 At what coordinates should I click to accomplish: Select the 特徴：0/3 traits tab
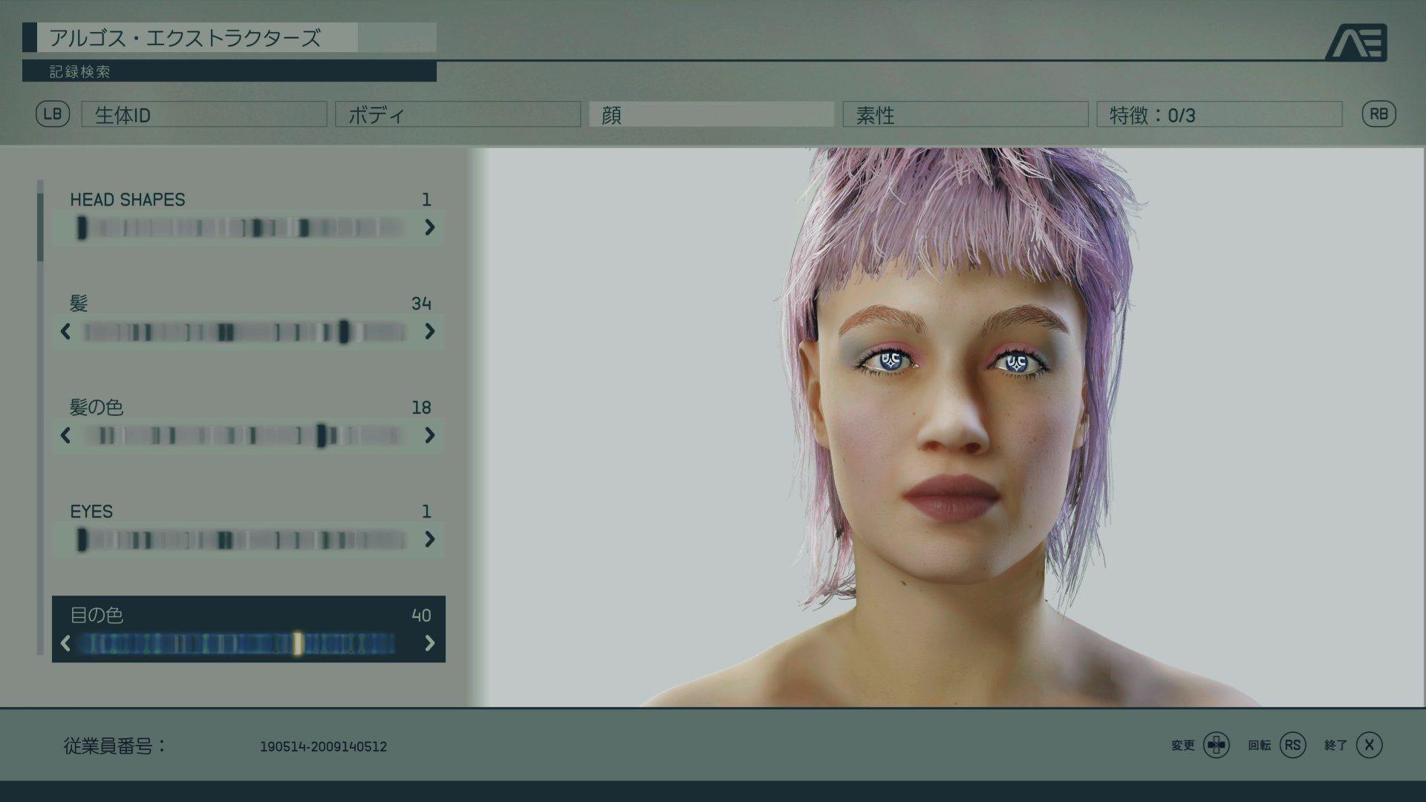click(1219, 114)
